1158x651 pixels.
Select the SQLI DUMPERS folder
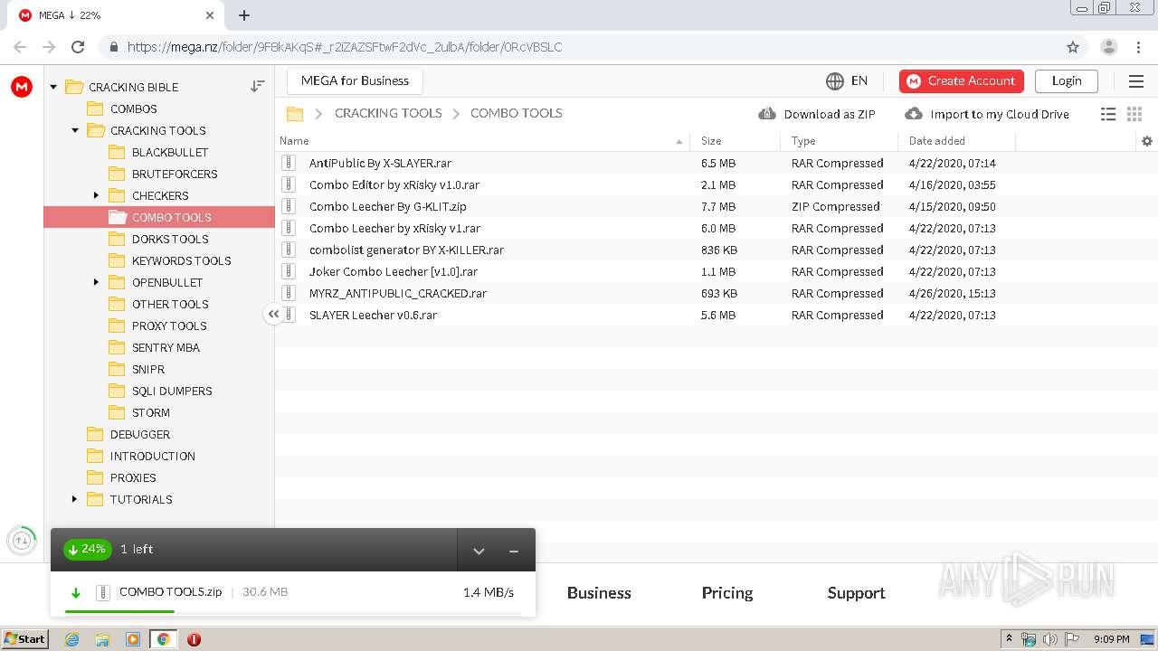point(172,391)
